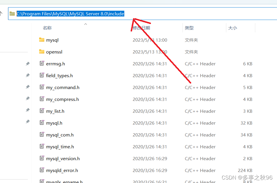Select the errmsg.h C/C++ header icon

pos(41,64)
